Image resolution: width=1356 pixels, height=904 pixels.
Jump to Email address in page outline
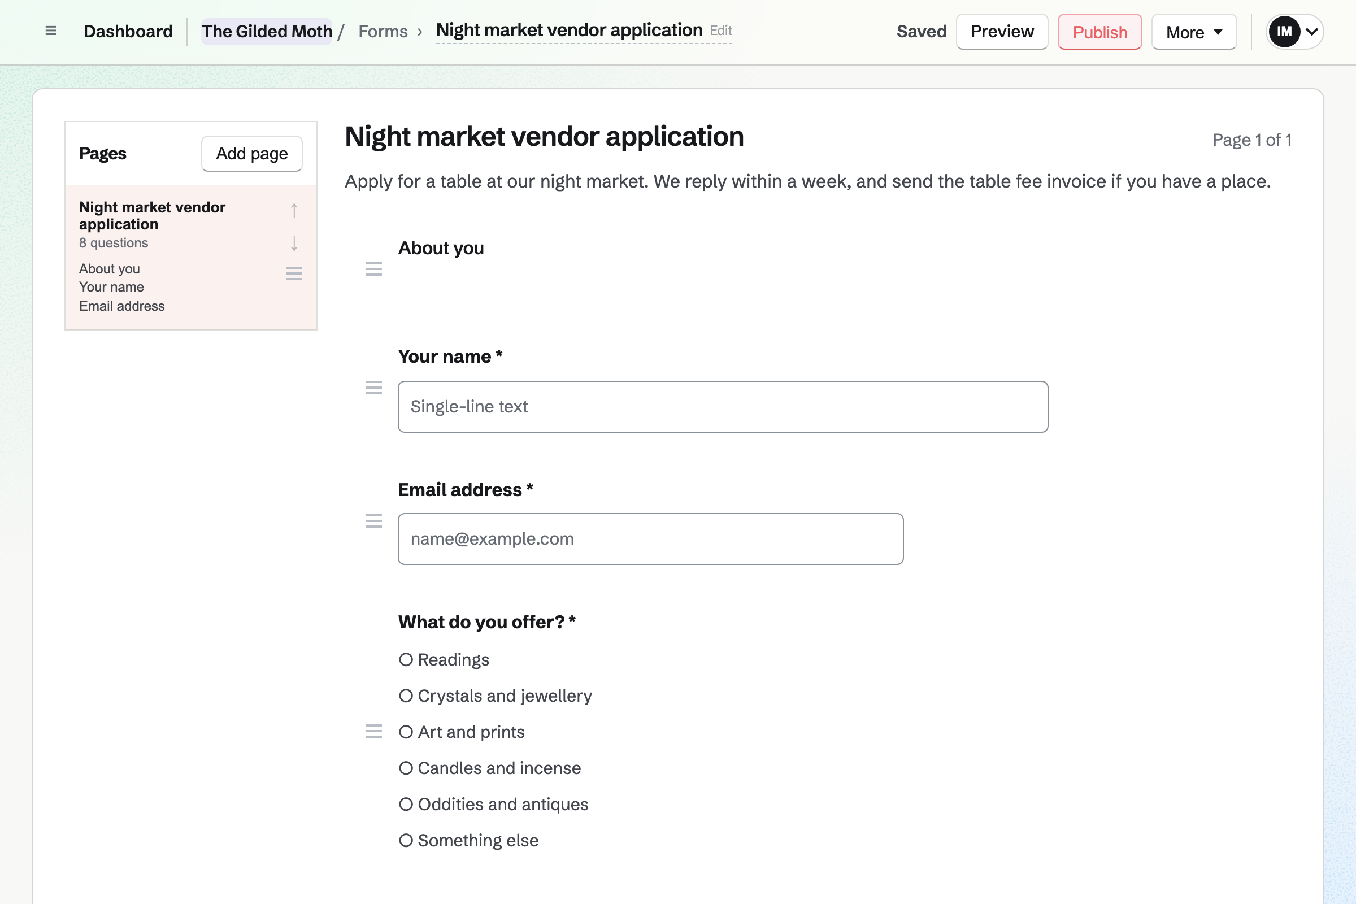coord(121,306)
